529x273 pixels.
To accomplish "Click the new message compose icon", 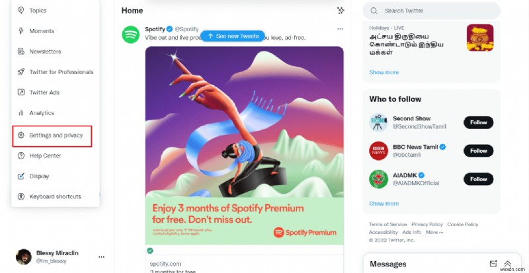I will pyautogui.click(x=493, y=264).
